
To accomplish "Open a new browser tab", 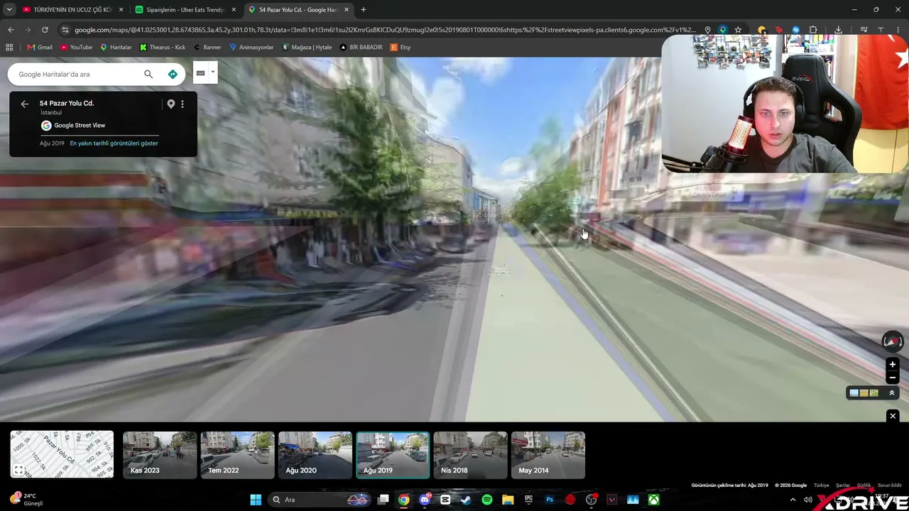I will tap(364, 10).
